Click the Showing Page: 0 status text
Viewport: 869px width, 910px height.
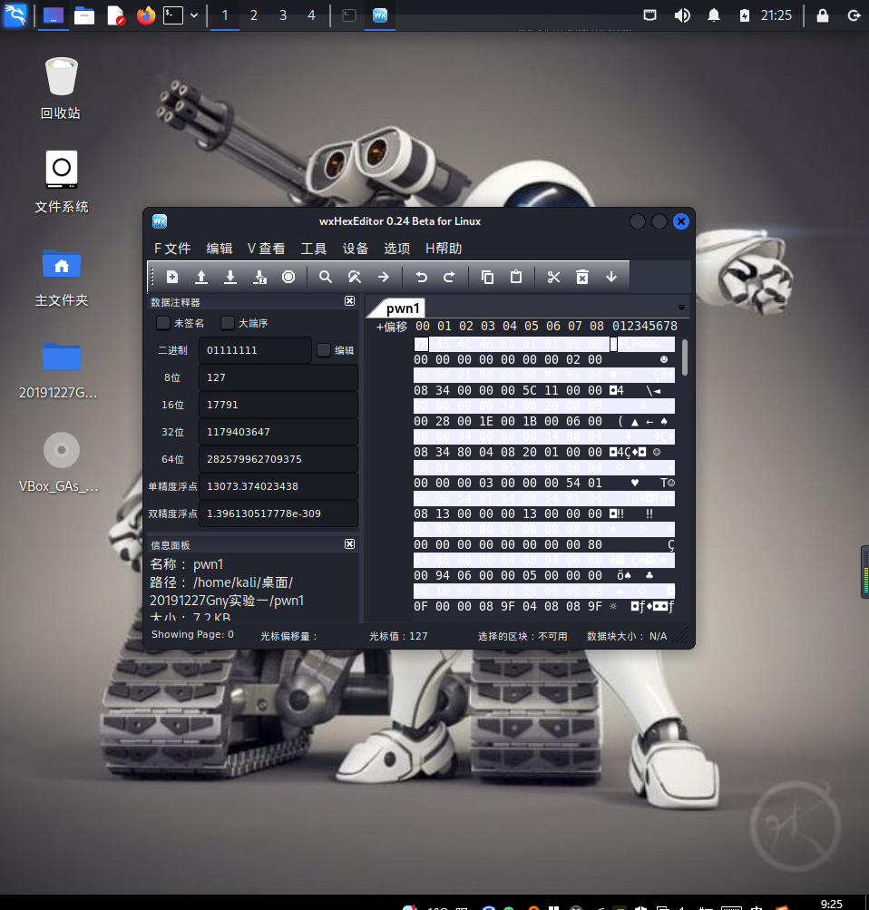[x=192, y=635]
